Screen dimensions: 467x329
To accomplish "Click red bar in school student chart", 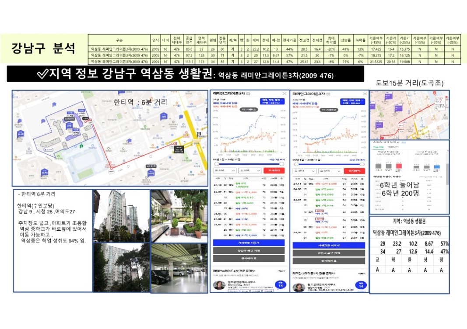I will point(398,166).
